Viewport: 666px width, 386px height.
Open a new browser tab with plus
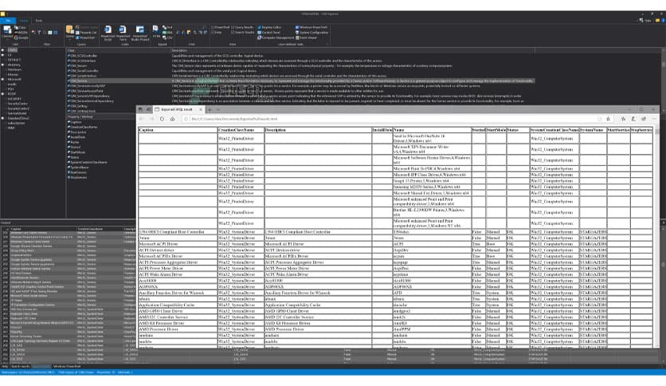click(210, 109)
